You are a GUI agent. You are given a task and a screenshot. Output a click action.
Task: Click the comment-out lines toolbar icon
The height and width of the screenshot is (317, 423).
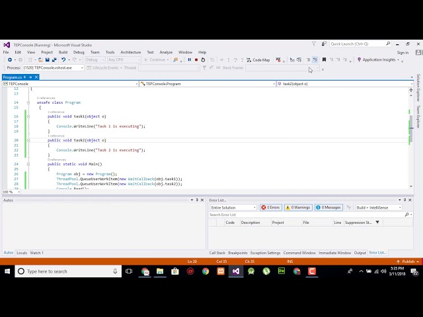(308, 60)
